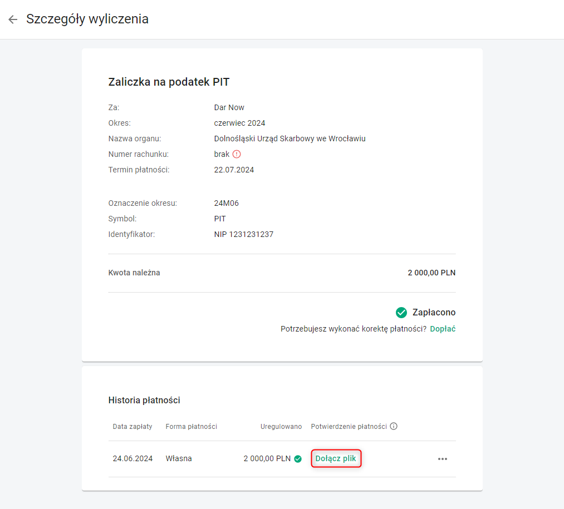Click the 'Data zapłaty' column header

tap(133, 427)
